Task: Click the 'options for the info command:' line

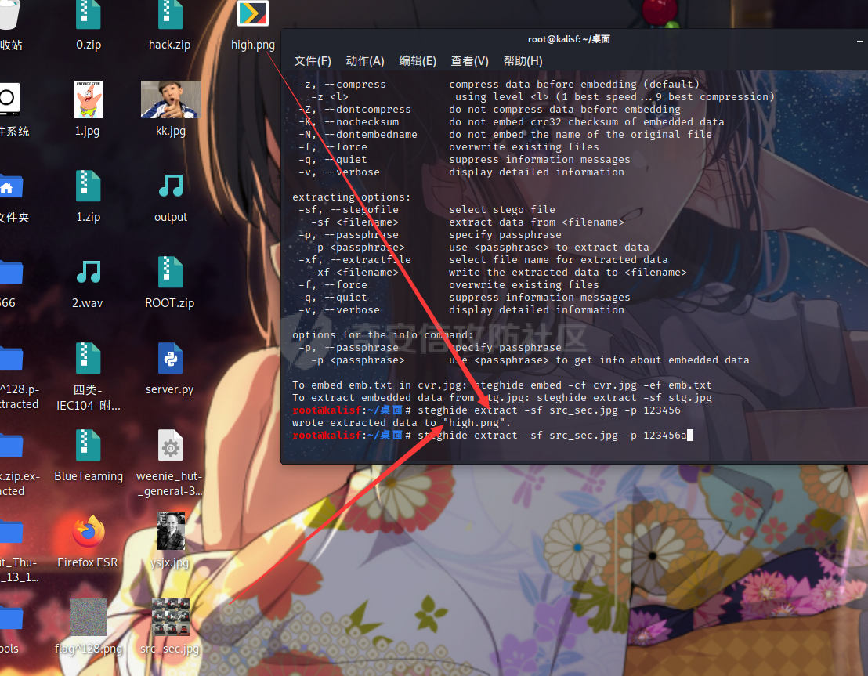Action: [x=383, y=335]
